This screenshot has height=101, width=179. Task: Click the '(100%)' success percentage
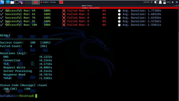point(46,43)
